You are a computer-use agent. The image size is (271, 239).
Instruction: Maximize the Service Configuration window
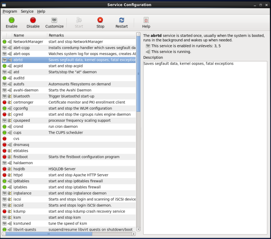261,5
